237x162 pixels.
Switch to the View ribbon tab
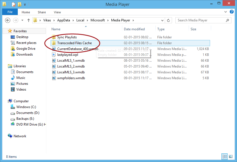pyautogui.click(x=57, y=12)
